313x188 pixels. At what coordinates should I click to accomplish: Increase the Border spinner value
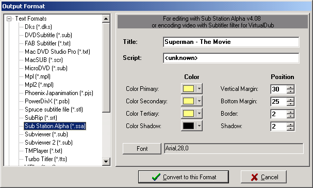[x=290, y=112]
